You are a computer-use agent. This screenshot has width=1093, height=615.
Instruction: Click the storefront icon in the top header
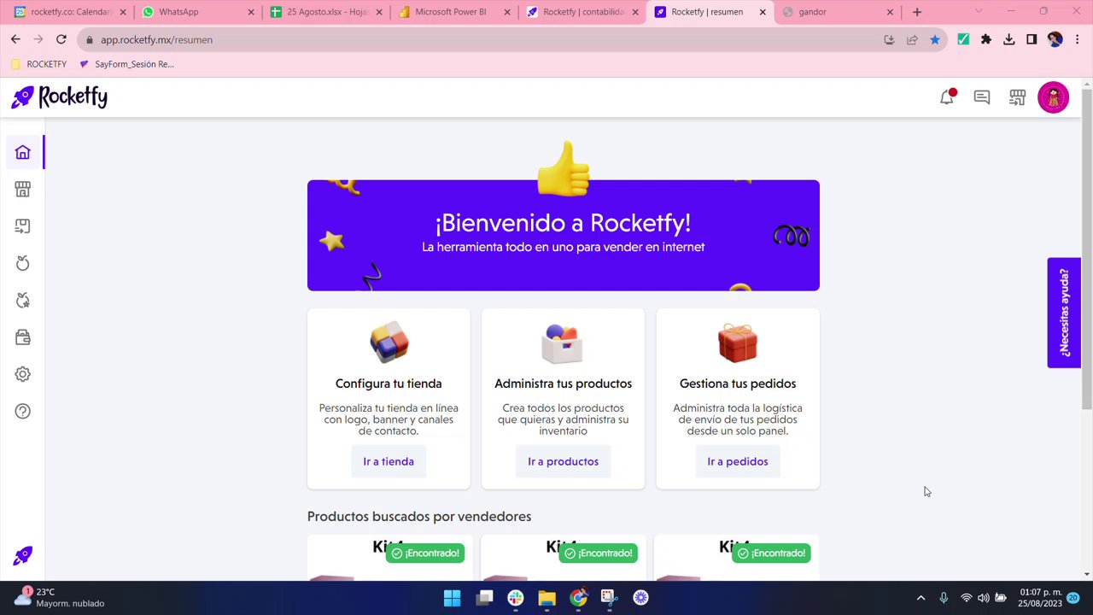(x=1017, y=97)
